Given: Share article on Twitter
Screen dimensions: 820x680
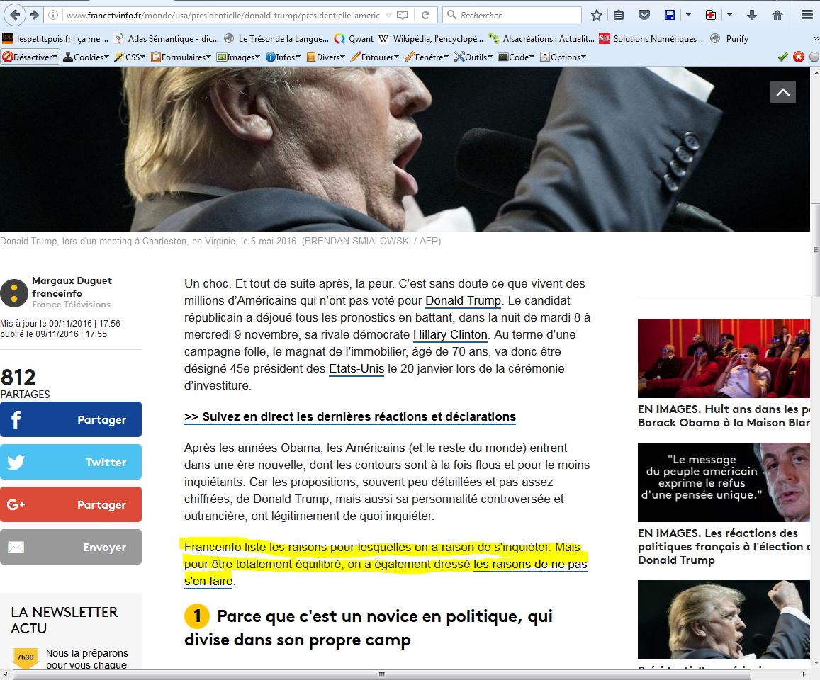Looking at the screenshot, I should point(71,462).
